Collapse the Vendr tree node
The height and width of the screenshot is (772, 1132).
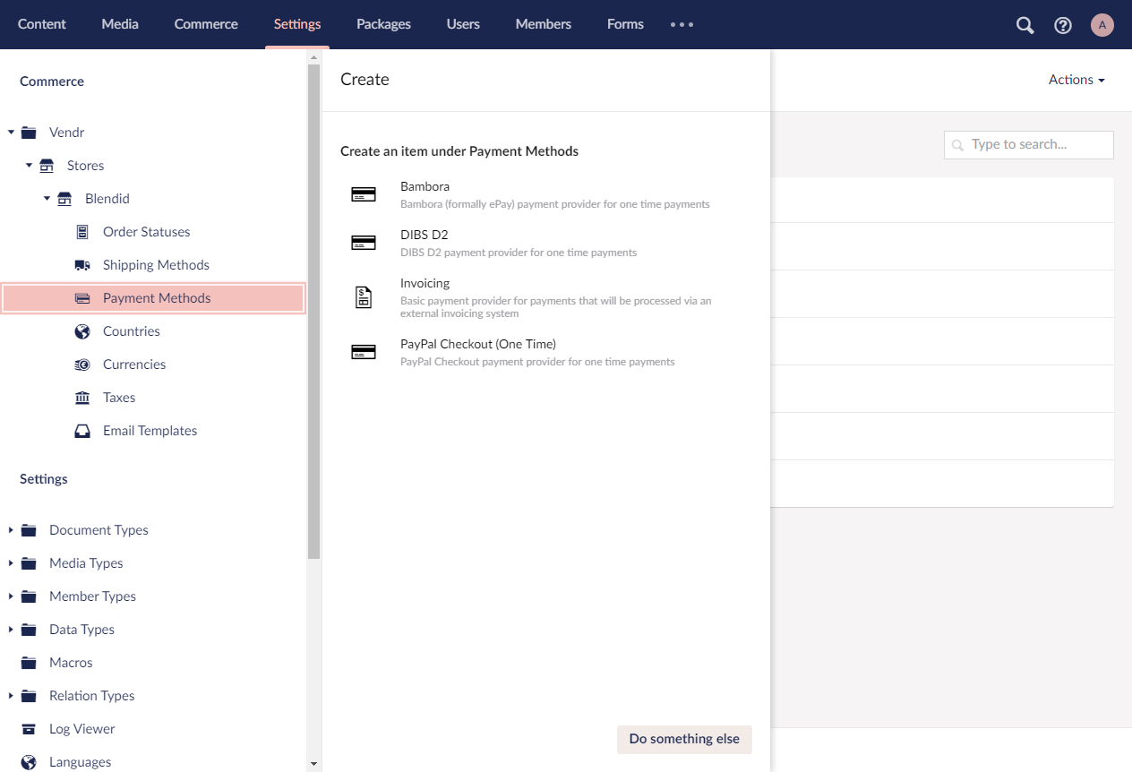(x=11, y=133)
